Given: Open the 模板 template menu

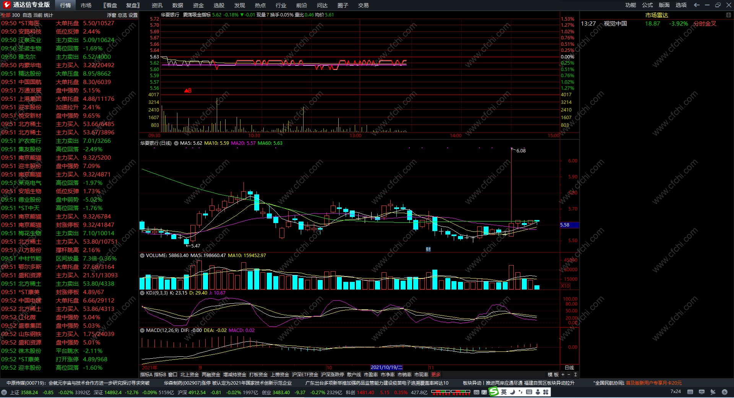Looking at the screenshot, I should [553, 375].
